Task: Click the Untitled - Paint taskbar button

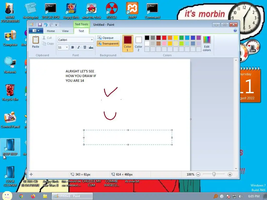Action: (x=72, y=196)
